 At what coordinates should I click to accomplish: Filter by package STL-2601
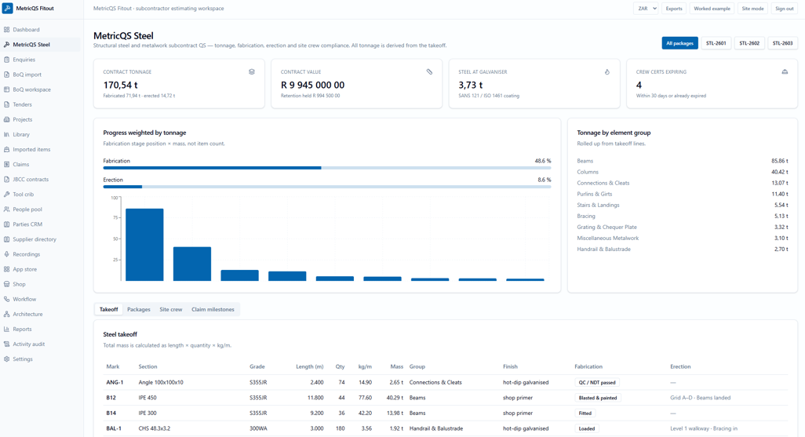pos(716,43)
